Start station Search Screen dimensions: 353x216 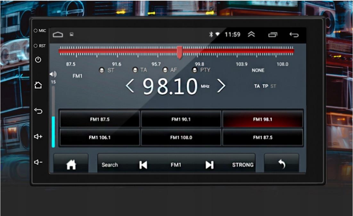[110, 165]
